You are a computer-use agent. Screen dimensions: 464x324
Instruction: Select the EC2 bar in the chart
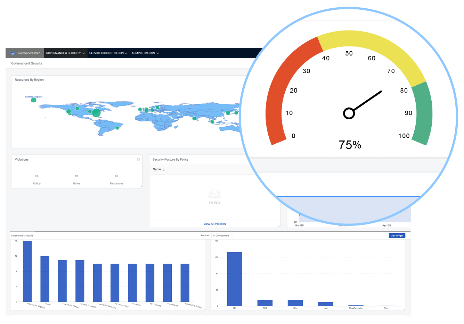[x=235, y=279]
